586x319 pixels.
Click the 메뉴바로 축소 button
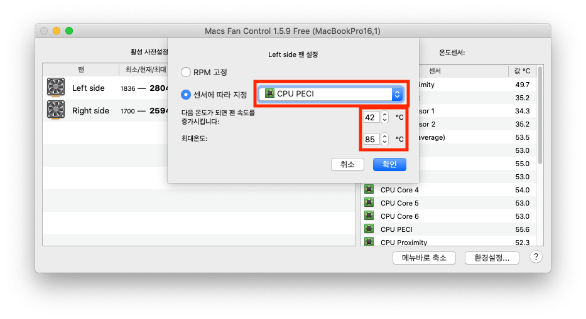[x=424, y=258]
